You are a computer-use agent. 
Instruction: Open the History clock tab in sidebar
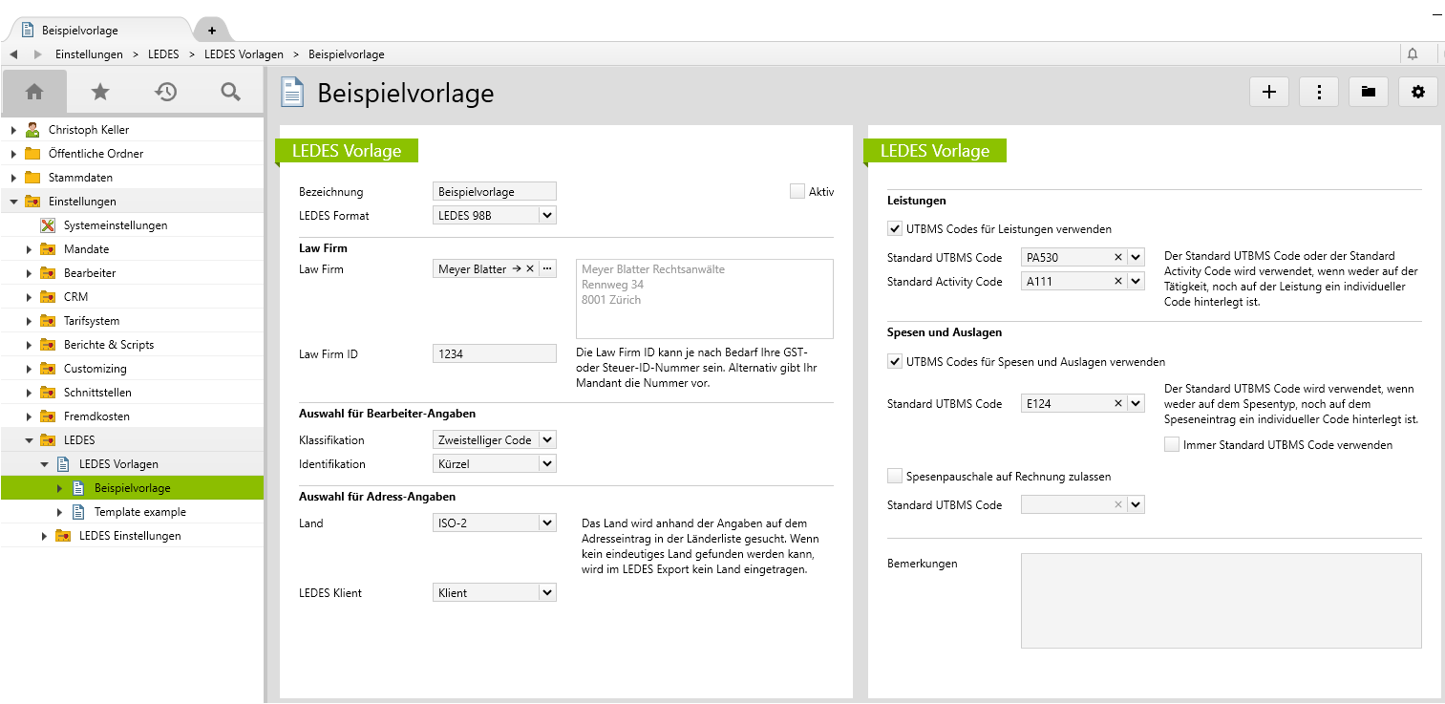pos(166,92)
